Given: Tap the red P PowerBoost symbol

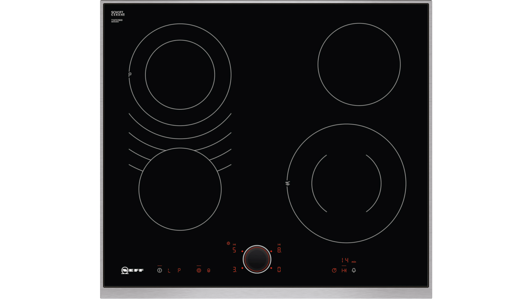Looking at the screenshot, I should 179,270.
